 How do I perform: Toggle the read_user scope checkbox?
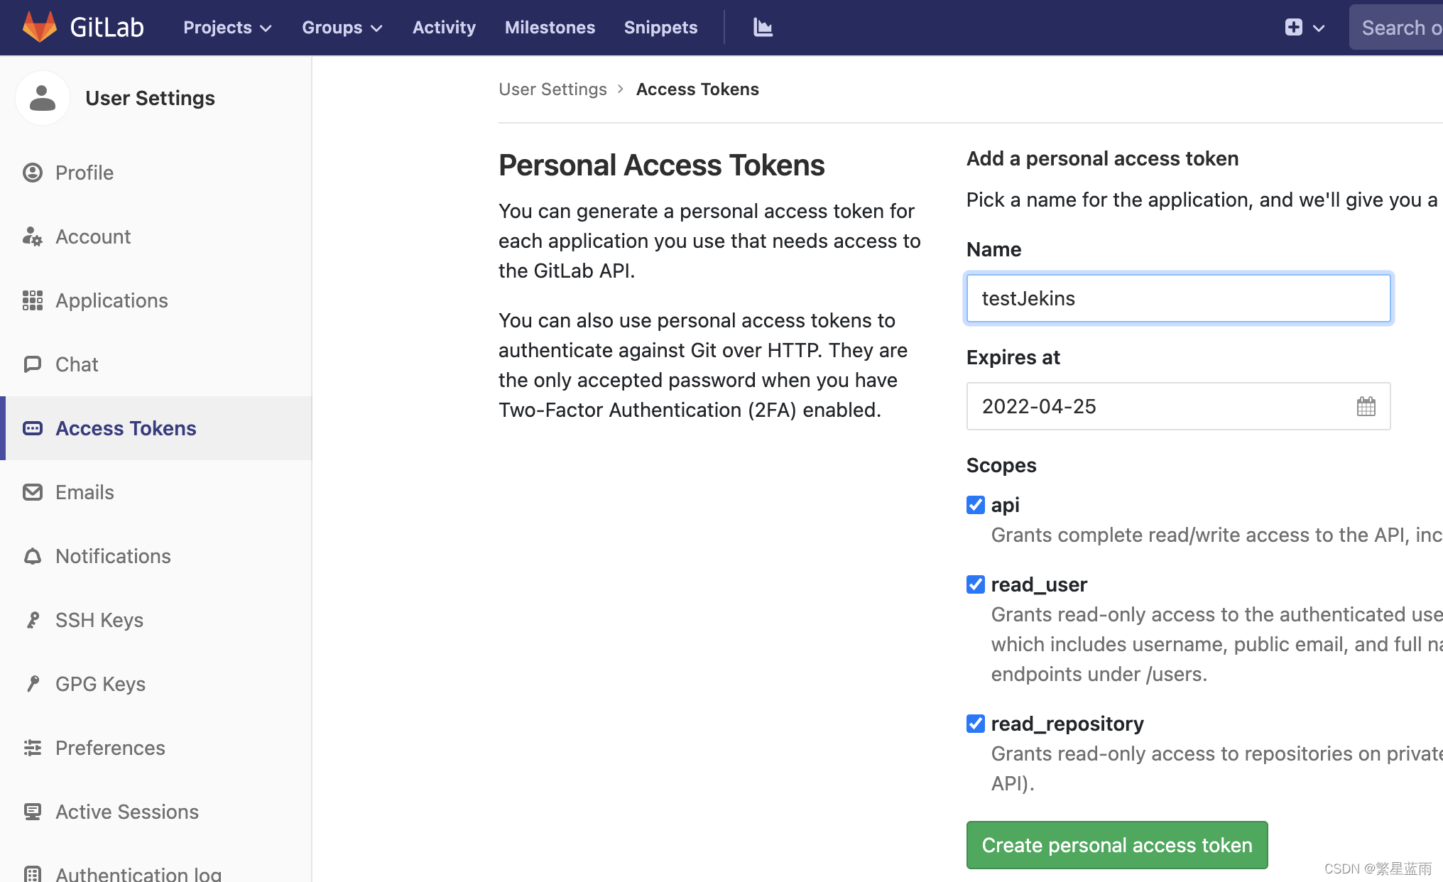coord(976,584)
